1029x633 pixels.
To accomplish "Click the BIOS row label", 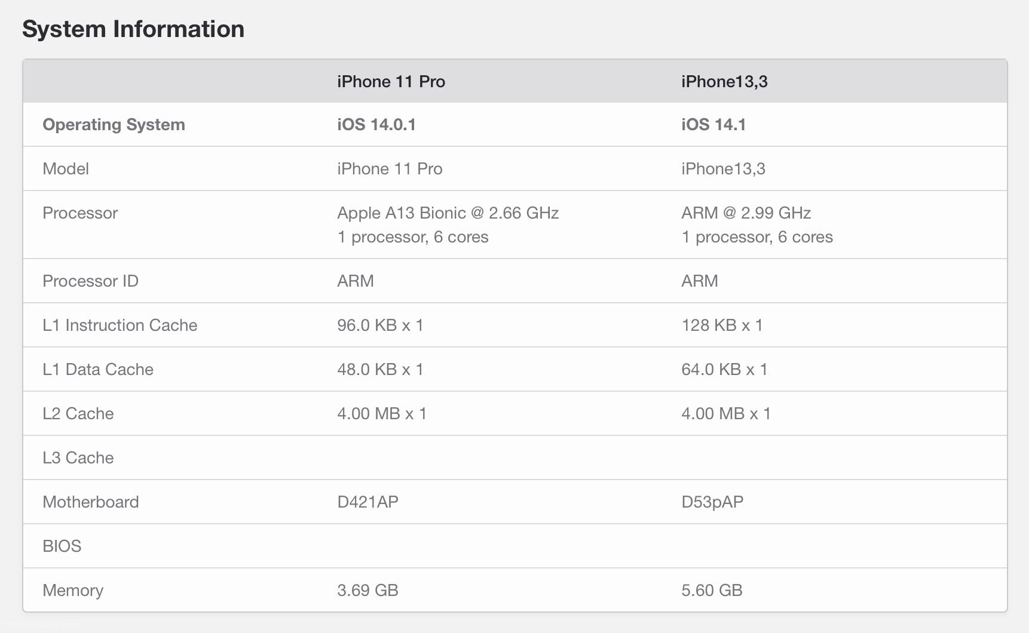I will coord(62,546).
